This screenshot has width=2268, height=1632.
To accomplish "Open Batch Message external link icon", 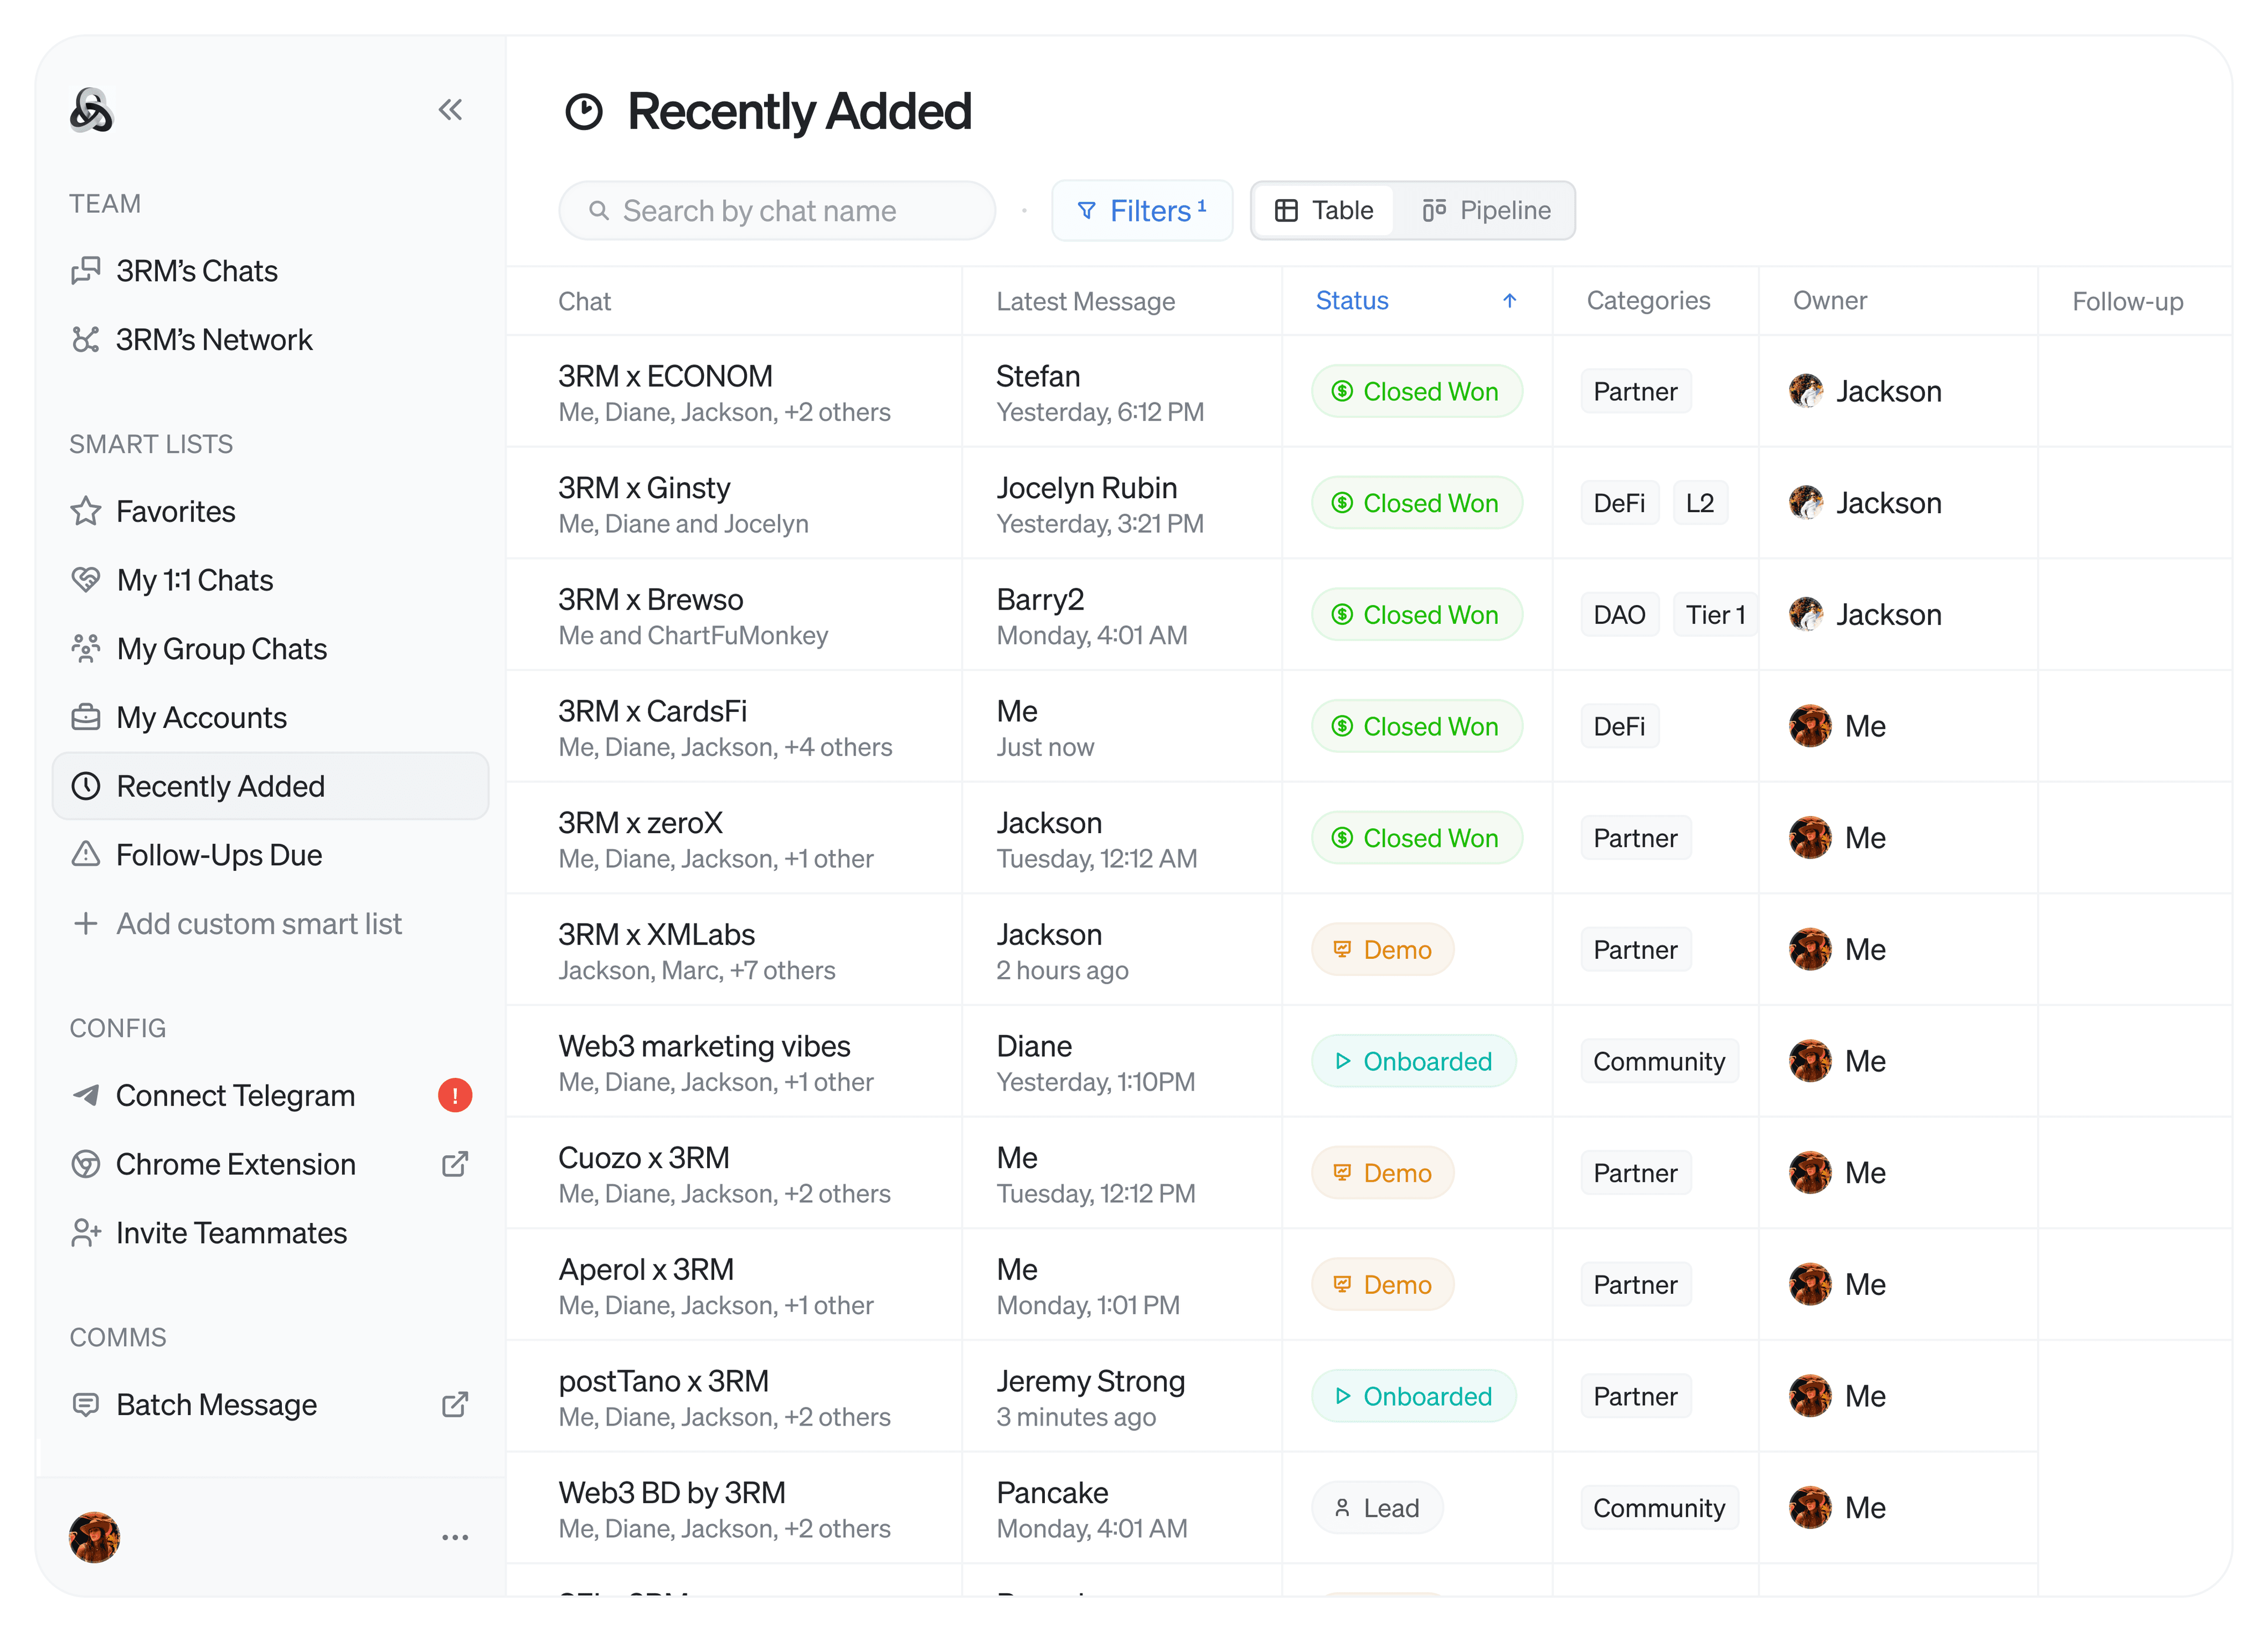I will tap(455, 1404).
